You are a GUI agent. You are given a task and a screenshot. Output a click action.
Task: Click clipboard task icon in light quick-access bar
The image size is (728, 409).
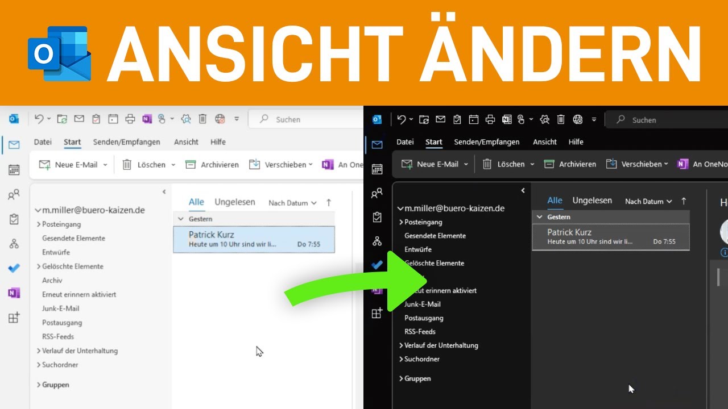pyautogui.click(x=96, y=119)
